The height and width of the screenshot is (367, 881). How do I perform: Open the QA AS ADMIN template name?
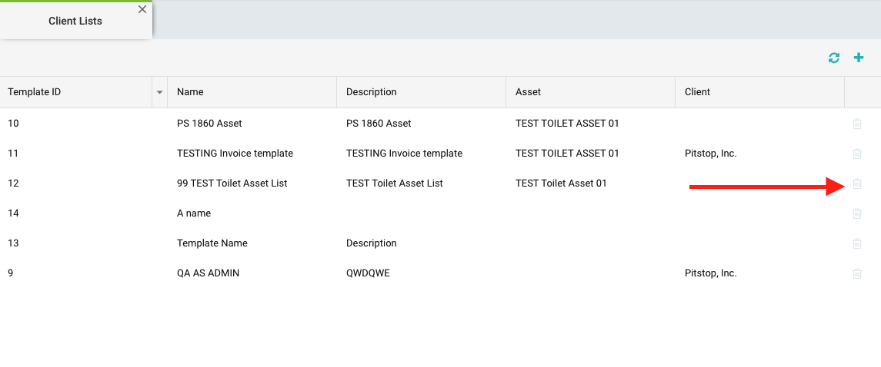pos(208,273)
